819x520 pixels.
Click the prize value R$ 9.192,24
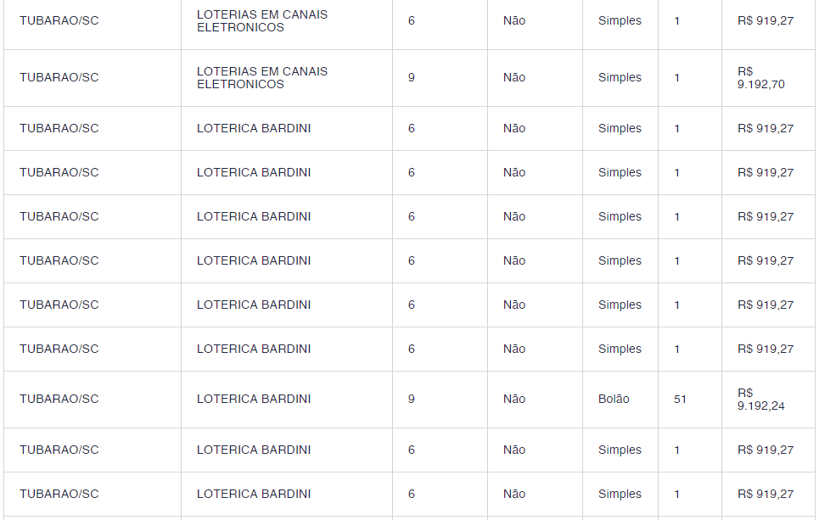click(760, 400)
